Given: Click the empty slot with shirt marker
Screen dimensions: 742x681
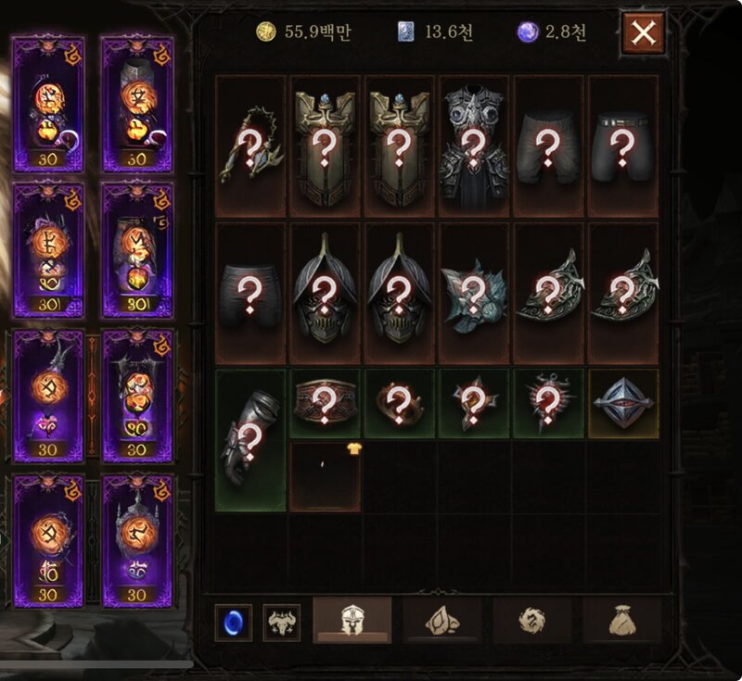Looking at the screenshot, I should pyautogui.click(x=326, y=477).
